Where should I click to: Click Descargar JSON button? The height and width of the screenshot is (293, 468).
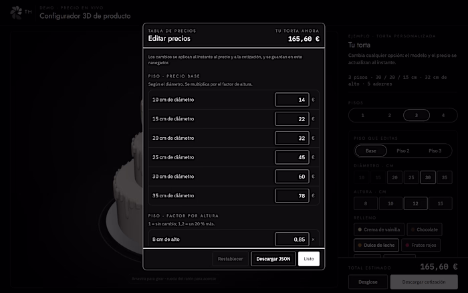[273, 259]
